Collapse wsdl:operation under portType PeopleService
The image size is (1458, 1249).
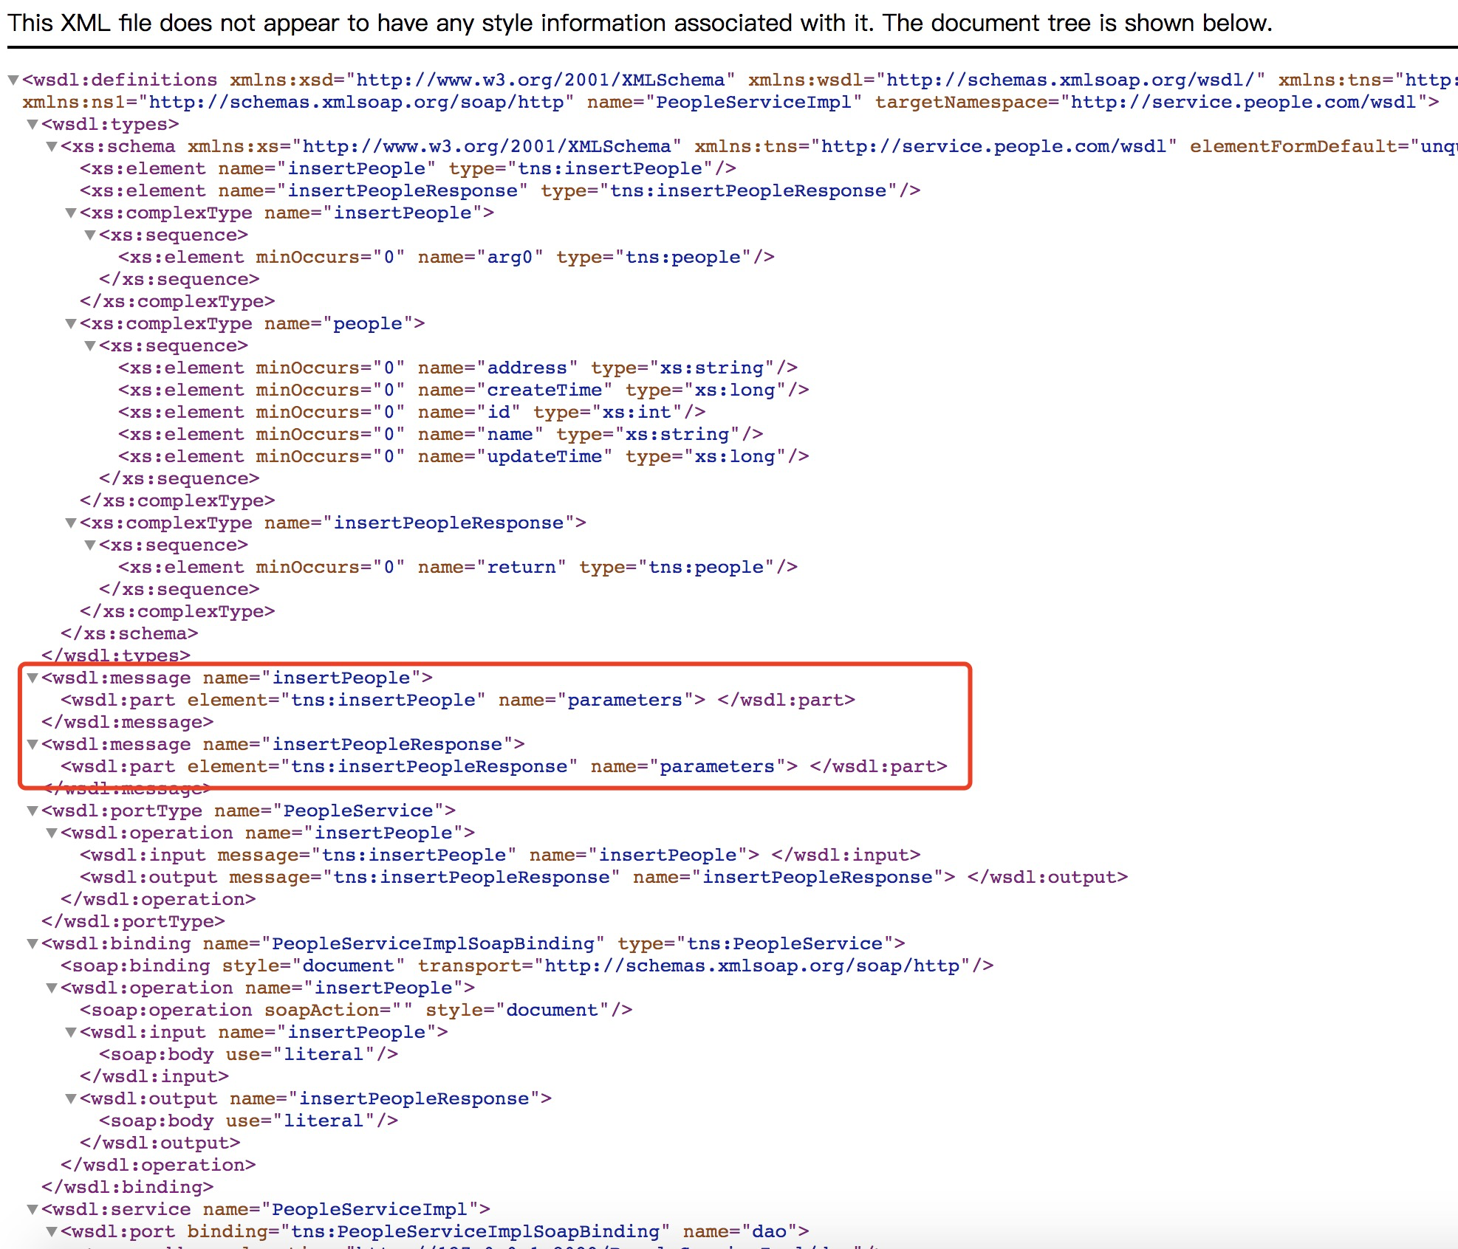tap(52, 833)
